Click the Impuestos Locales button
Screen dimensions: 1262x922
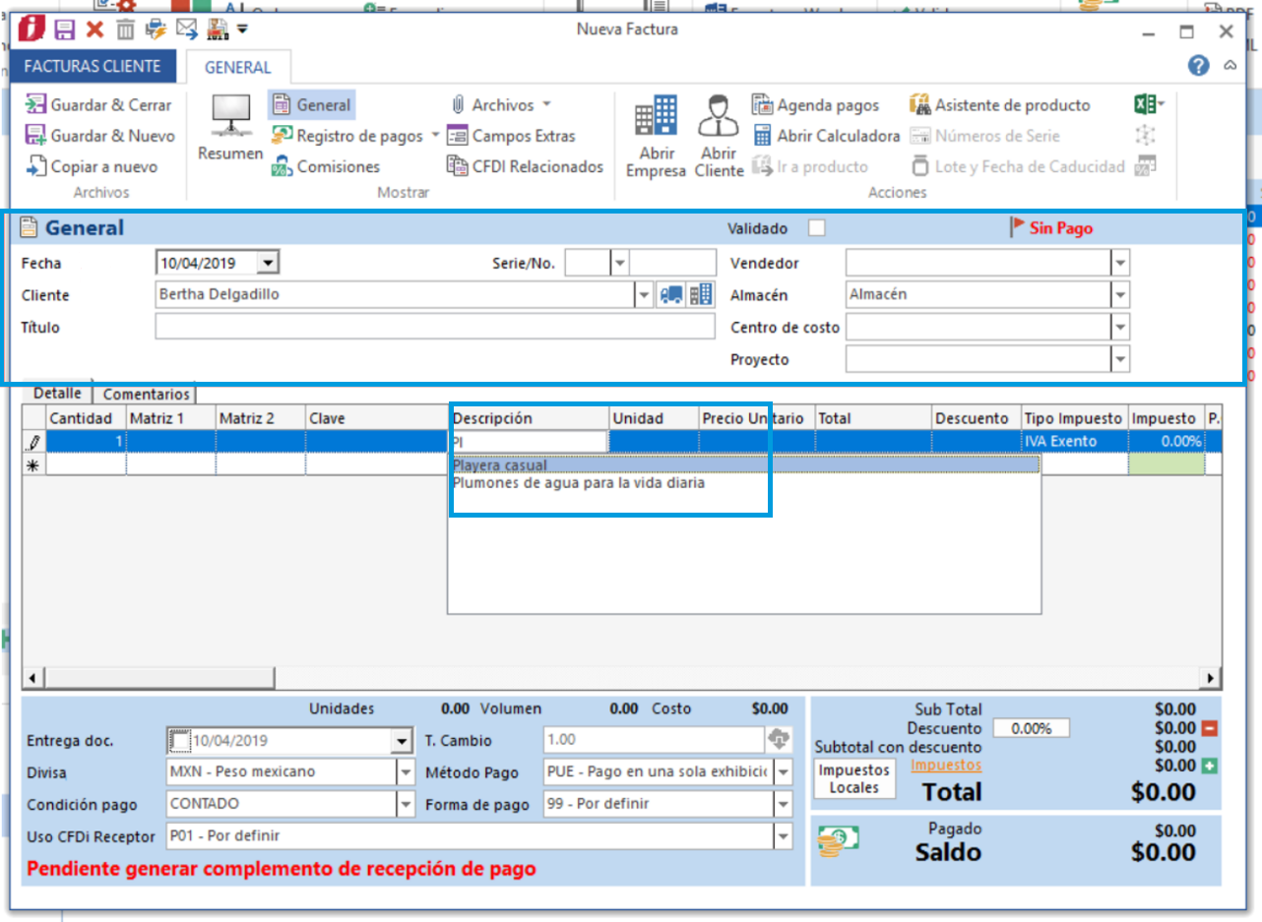(853, 778)
